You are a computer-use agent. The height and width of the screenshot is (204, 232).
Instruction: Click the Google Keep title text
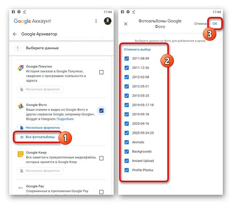coord(36,153)
